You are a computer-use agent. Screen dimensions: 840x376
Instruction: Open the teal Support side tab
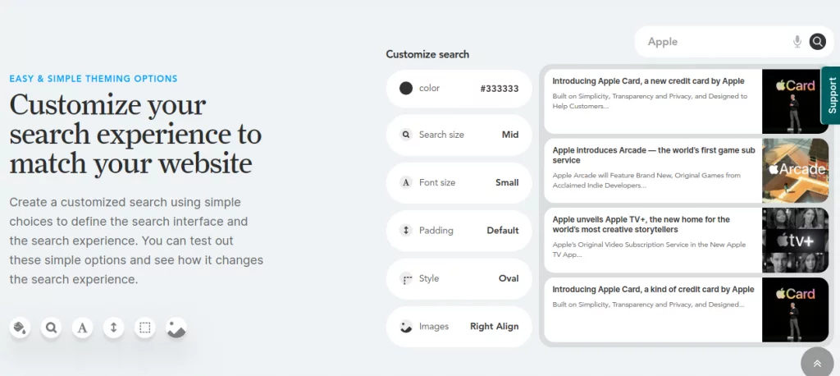(831, 96)
